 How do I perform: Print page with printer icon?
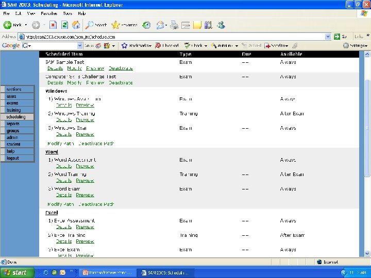pos(174,25)
